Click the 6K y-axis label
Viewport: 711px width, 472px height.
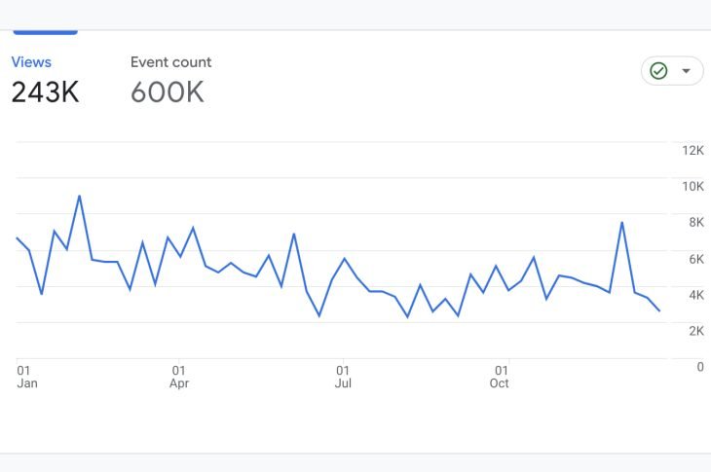click(x=695, y=259)
